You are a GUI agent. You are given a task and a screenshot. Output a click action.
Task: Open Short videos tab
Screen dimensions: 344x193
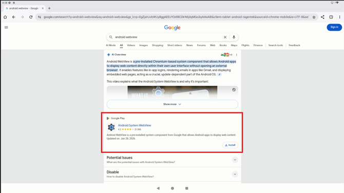point(175,45)
